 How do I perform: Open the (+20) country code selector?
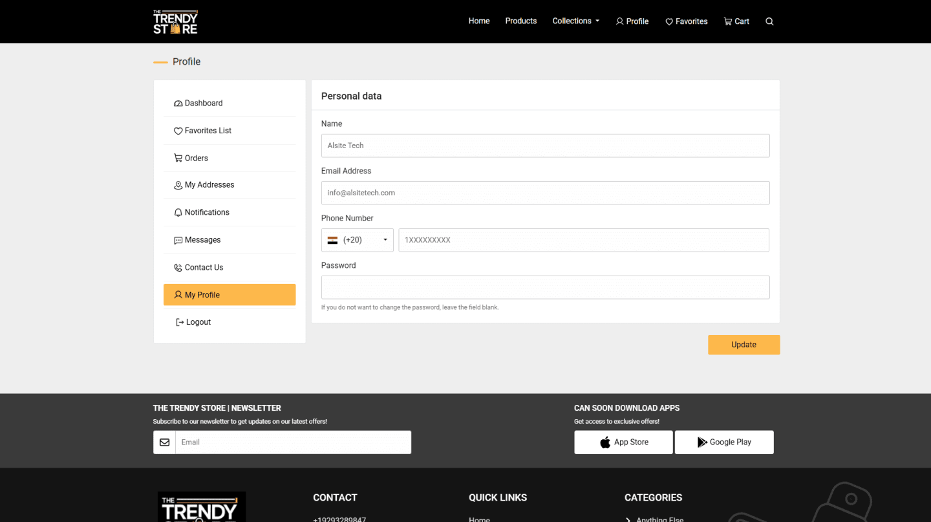[357, 240]
